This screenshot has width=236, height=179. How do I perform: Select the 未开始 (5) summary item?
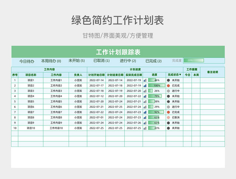pyautogui.click(x=77, y=61)
